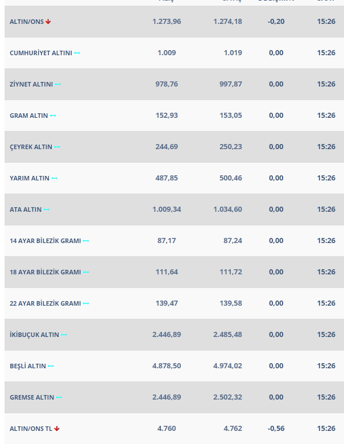This screenshot has height=444, width=344.
Task: Click the trend arrow beside ATA ALTIN
Action: pos(47,209)
